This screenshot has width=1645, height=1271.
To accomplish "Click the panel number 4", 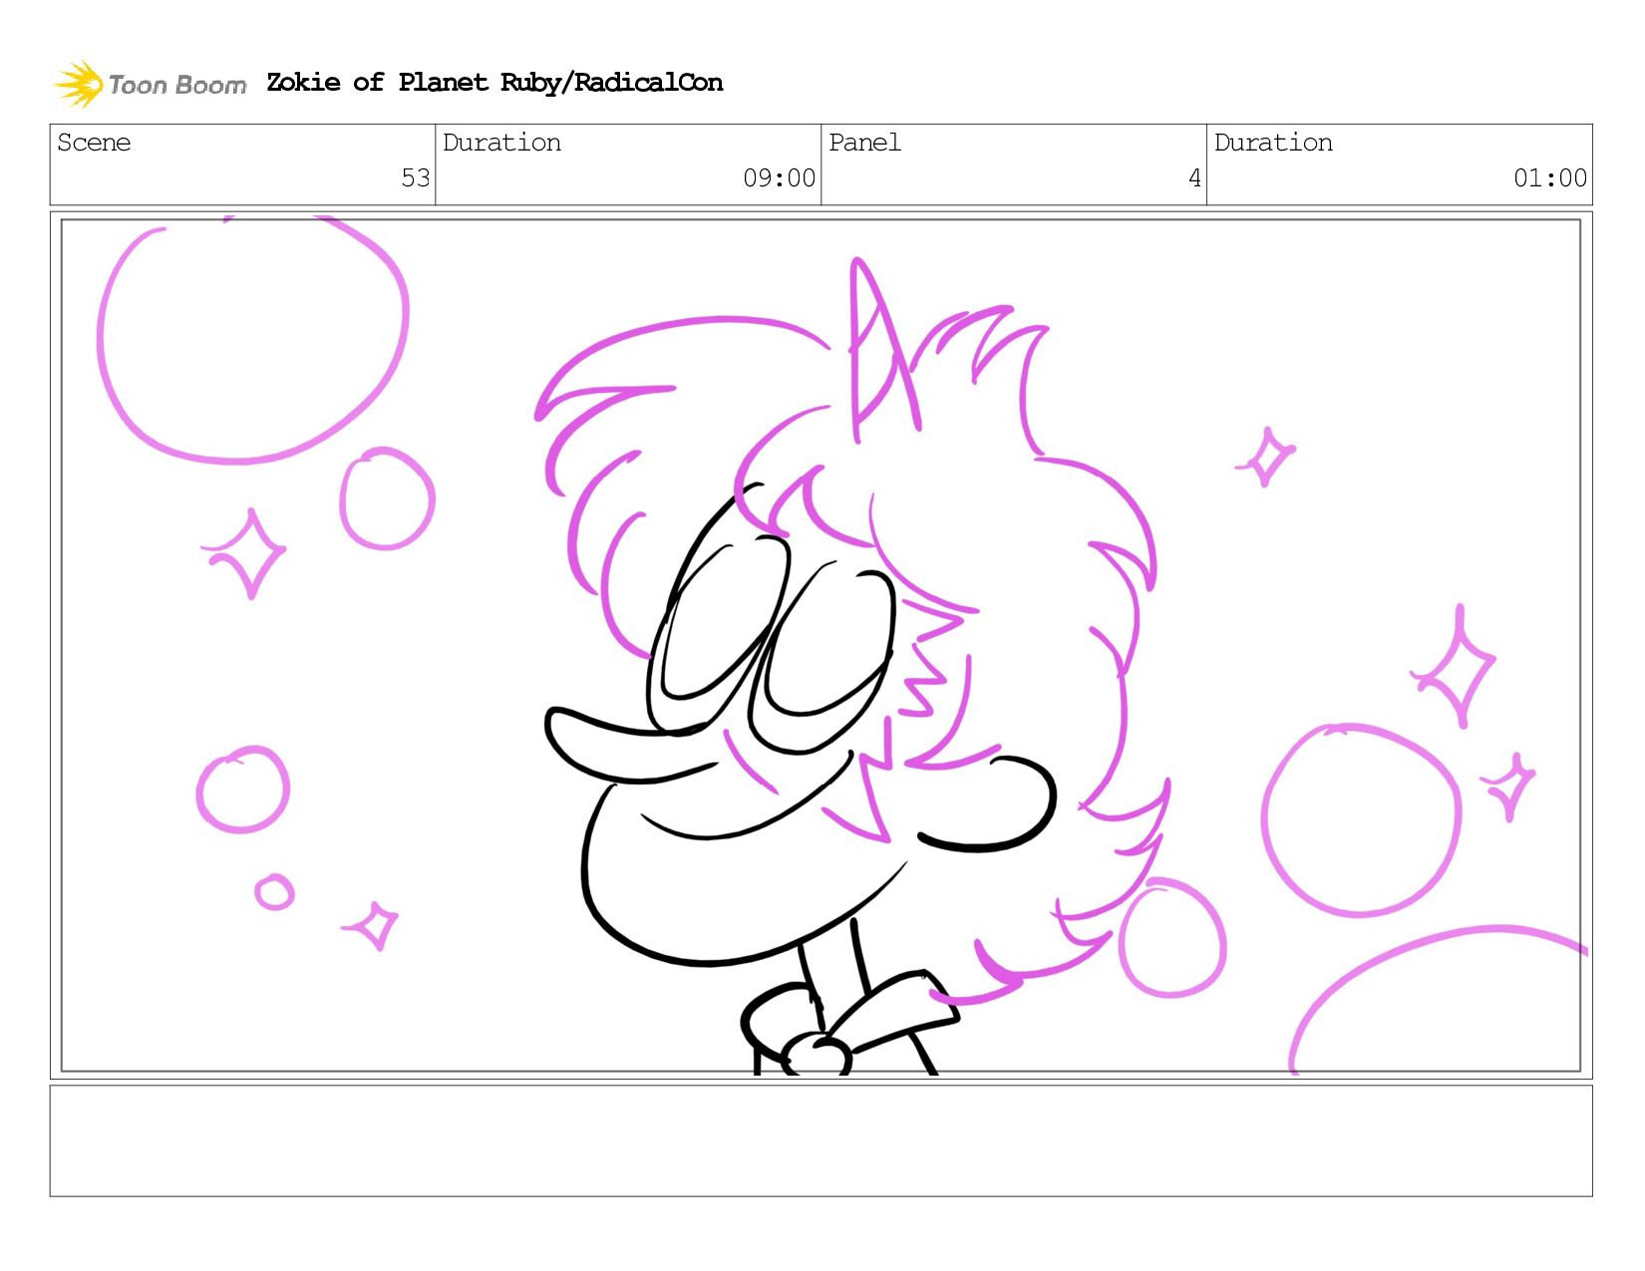I will point(1194,178).
